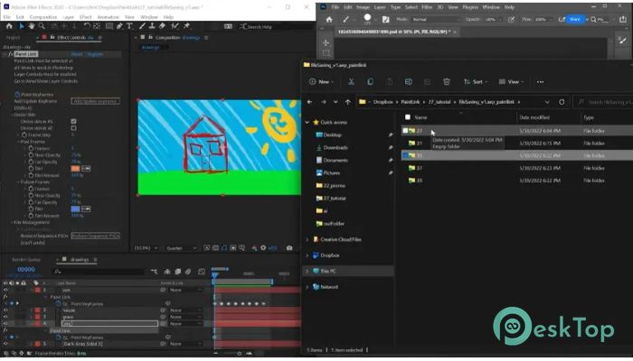Uncheck the checkbox for selected folder 35

pos(405,155)
